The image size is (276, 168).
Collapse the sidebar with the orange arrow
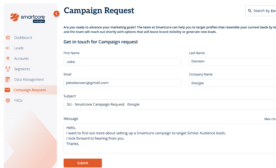[56, 13]
